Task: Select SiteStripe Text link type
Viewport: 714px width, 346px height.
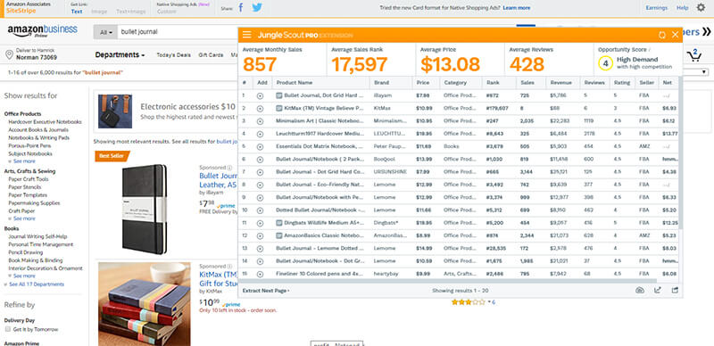Action: tap(77, 12)
